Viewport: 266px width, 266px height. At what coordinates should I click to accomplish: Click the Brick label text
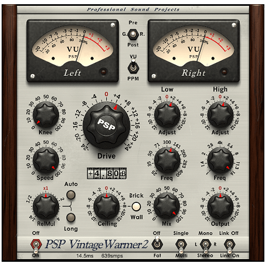(x=136, y=196)
